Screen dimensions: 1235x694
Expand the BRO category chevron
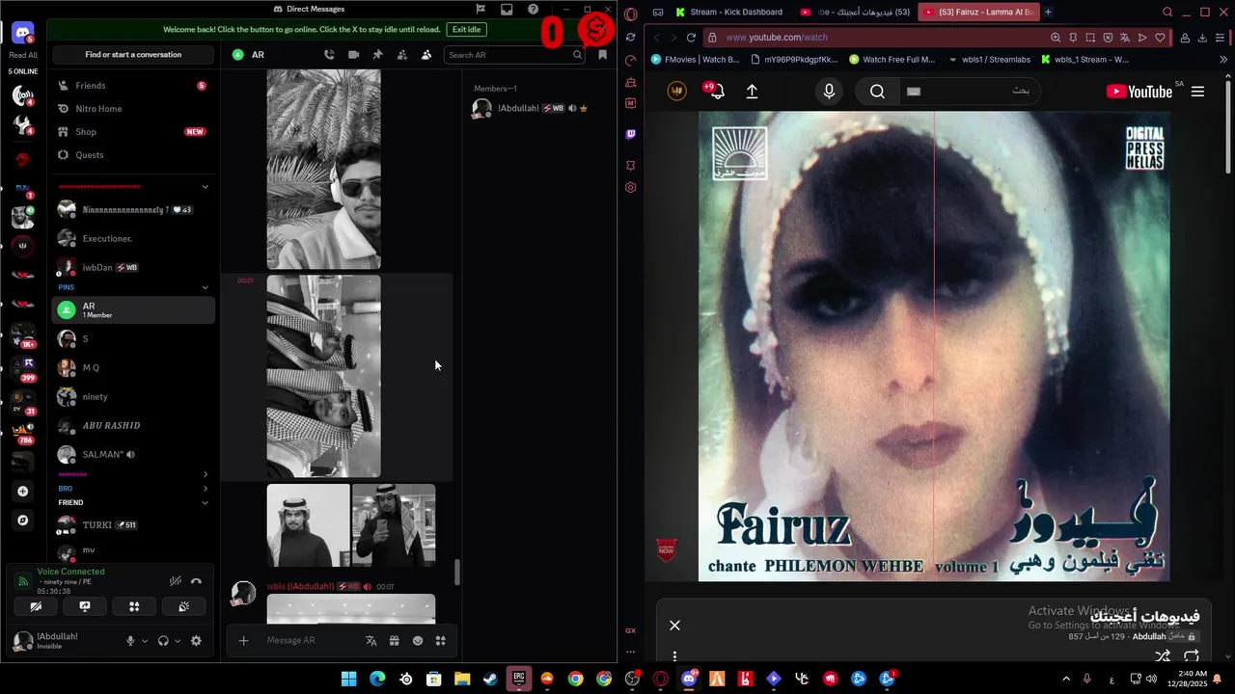pyautogui.click(x=205, y=489)
